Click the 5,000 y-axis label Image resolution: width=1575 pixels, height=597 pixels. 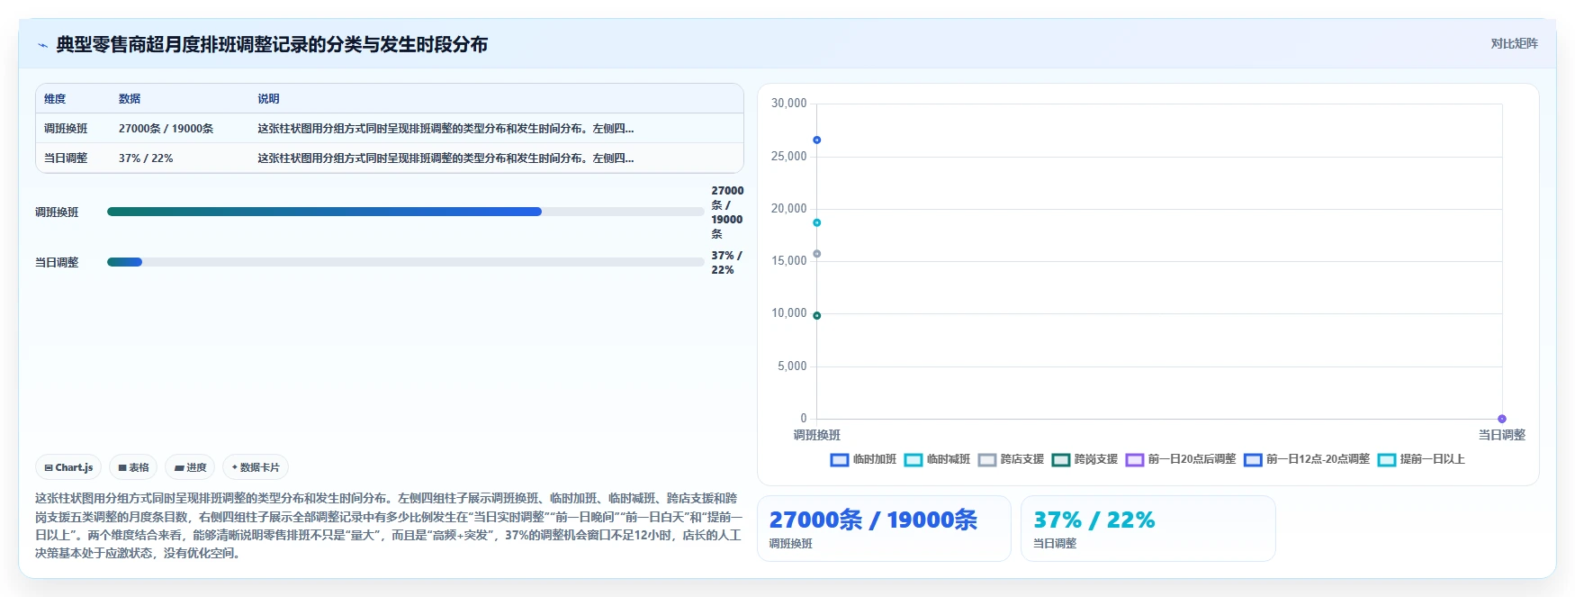point(792,366)
